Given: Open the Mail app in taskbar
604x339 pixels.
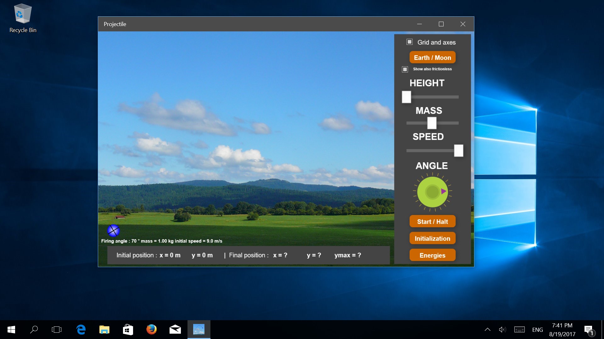Looking at the screenshot, I should (x=175, y=329).
